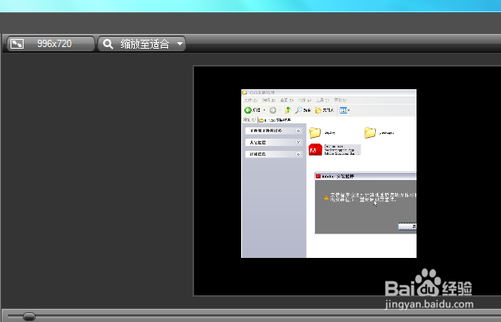Click the green Back arrow in the previewed recording
Image resolution: width=501 pixels, height=322 pixels.
click(x=248, y=110)
